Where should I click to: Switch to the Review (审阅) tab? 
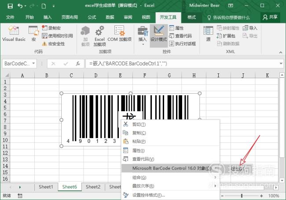coord(128,17)
